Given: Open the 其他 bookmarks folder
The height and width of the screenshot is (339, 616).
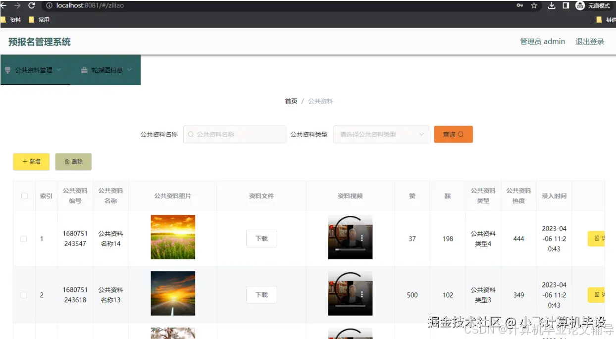Looking at the screenshot, I should pyautogui.click(x=606, y=20).
